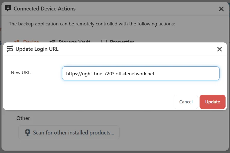
Task: Click the Storage Vault tab icon
Action: (x=53, y=41)
